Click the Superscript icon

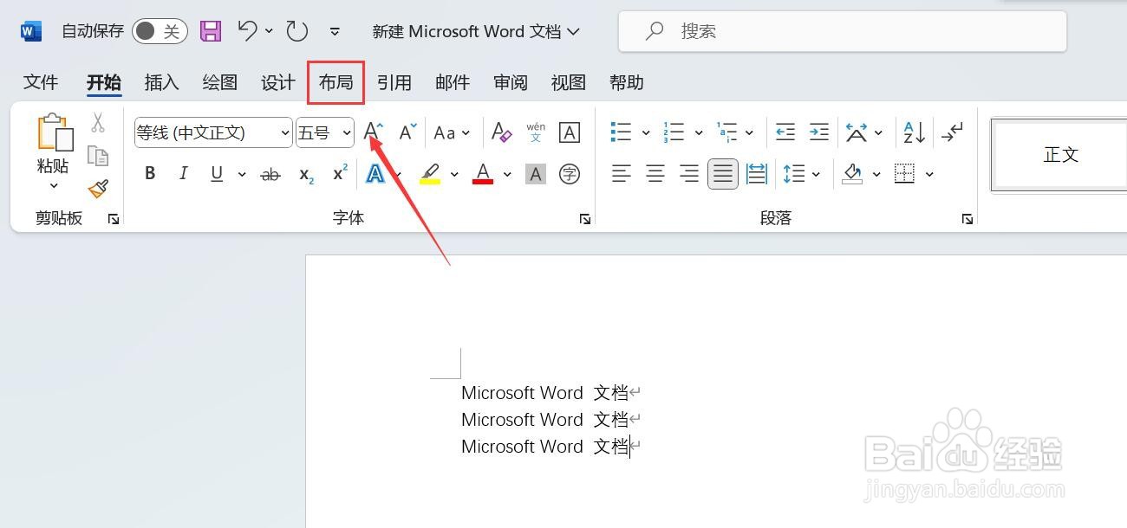click(x=338, y=173)
